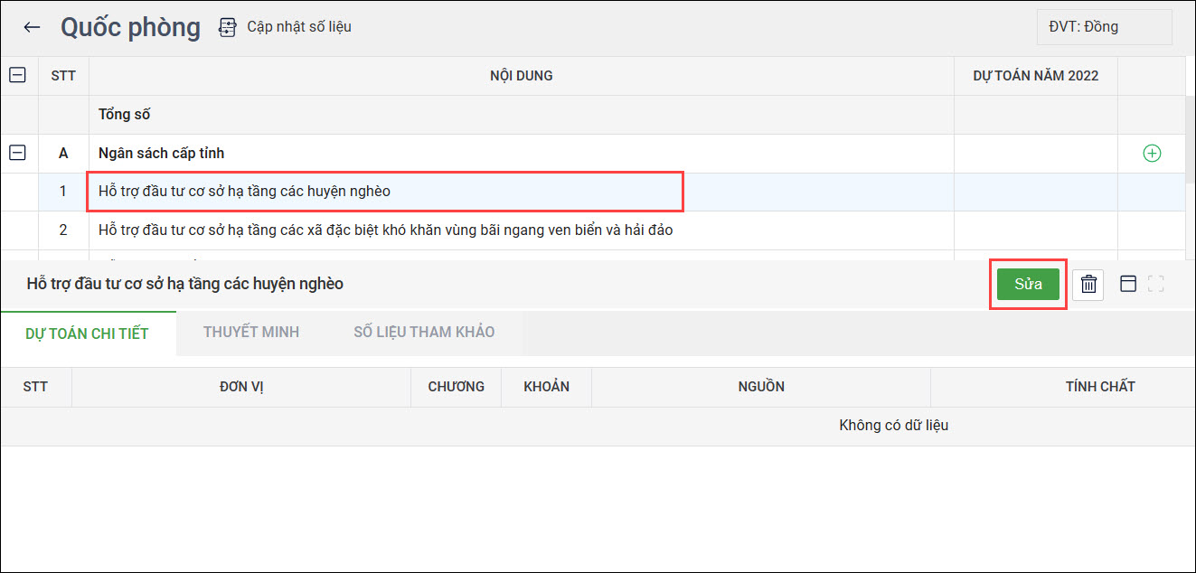
Task: Collapse all rows in header
Action: click(x=17, y=76)
